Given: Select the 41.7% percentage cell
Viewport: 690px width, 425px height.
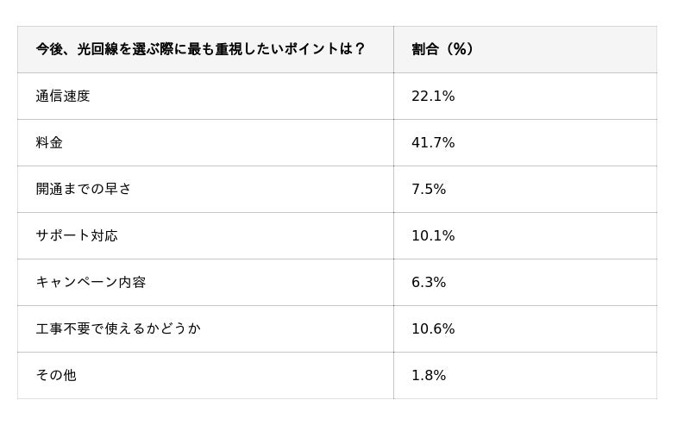Looking at the screenshot, I should (x=433, y=142).
